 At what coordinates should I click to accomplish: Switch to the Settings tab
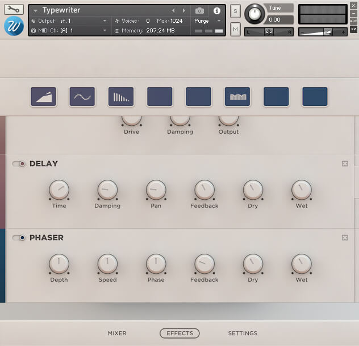[x=243, y=333]
